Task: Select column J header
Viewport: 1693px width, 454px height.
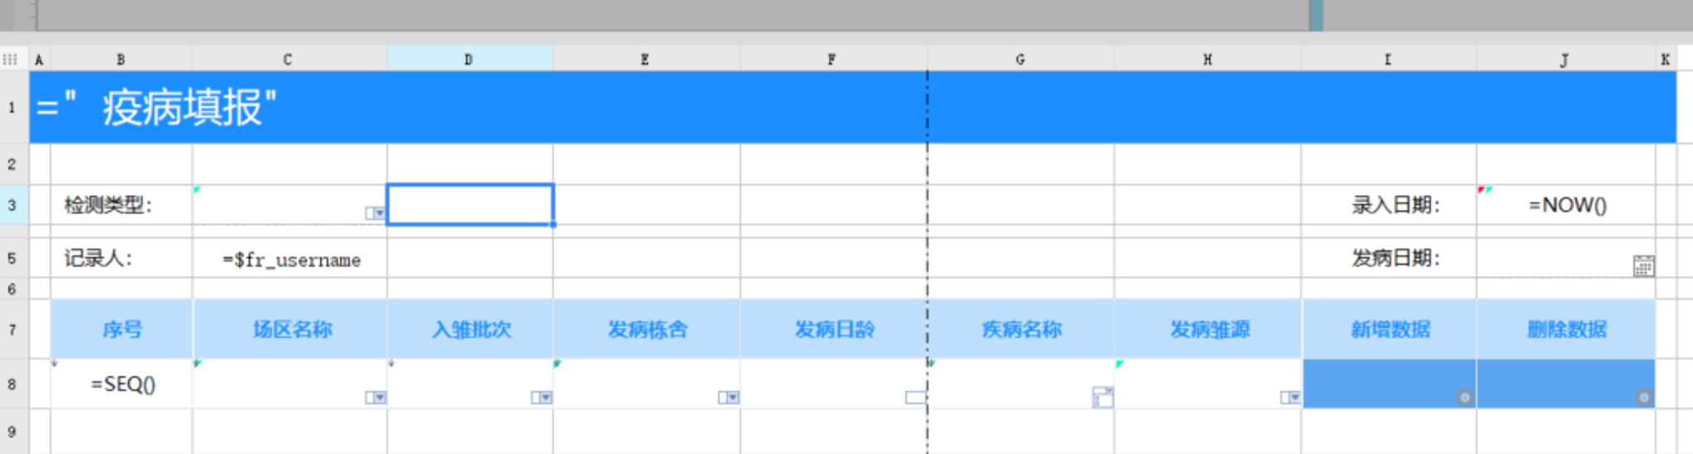Action: click(1565, 60)
